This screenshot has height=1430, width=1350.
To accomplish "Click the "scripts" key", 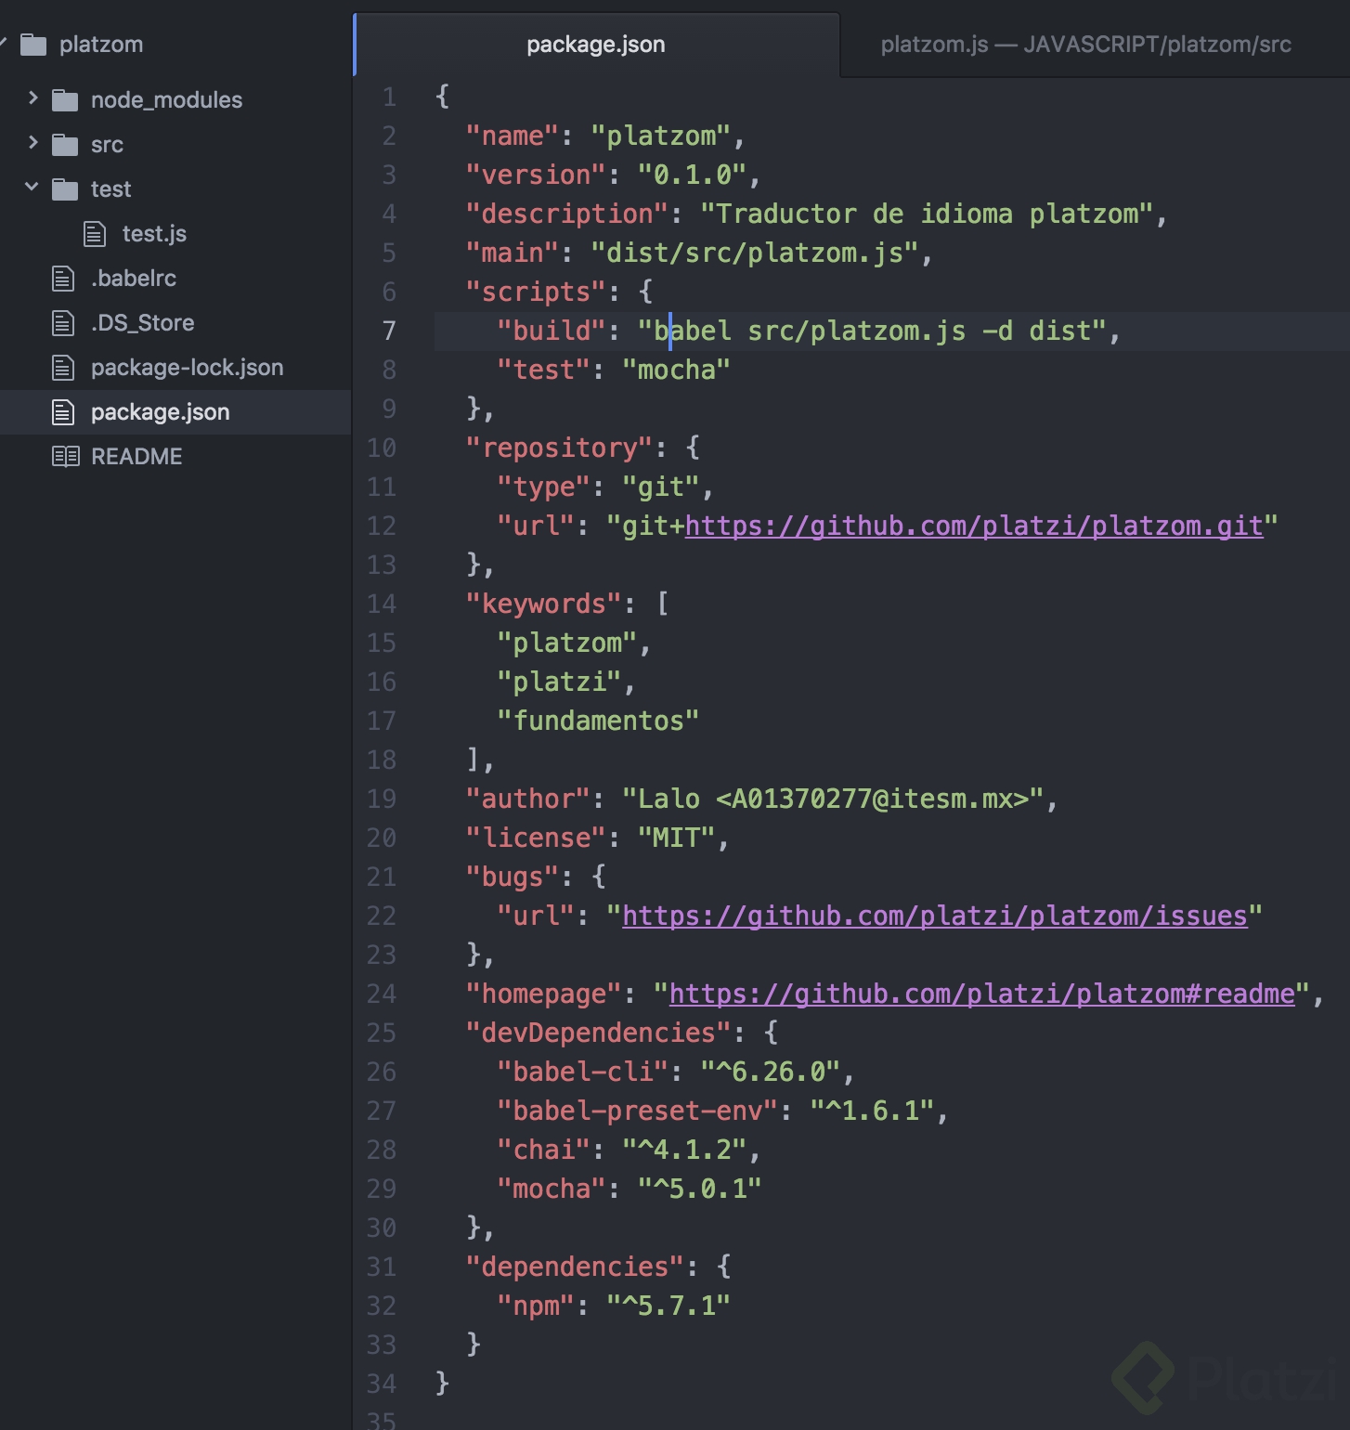I will pos(536,292).
